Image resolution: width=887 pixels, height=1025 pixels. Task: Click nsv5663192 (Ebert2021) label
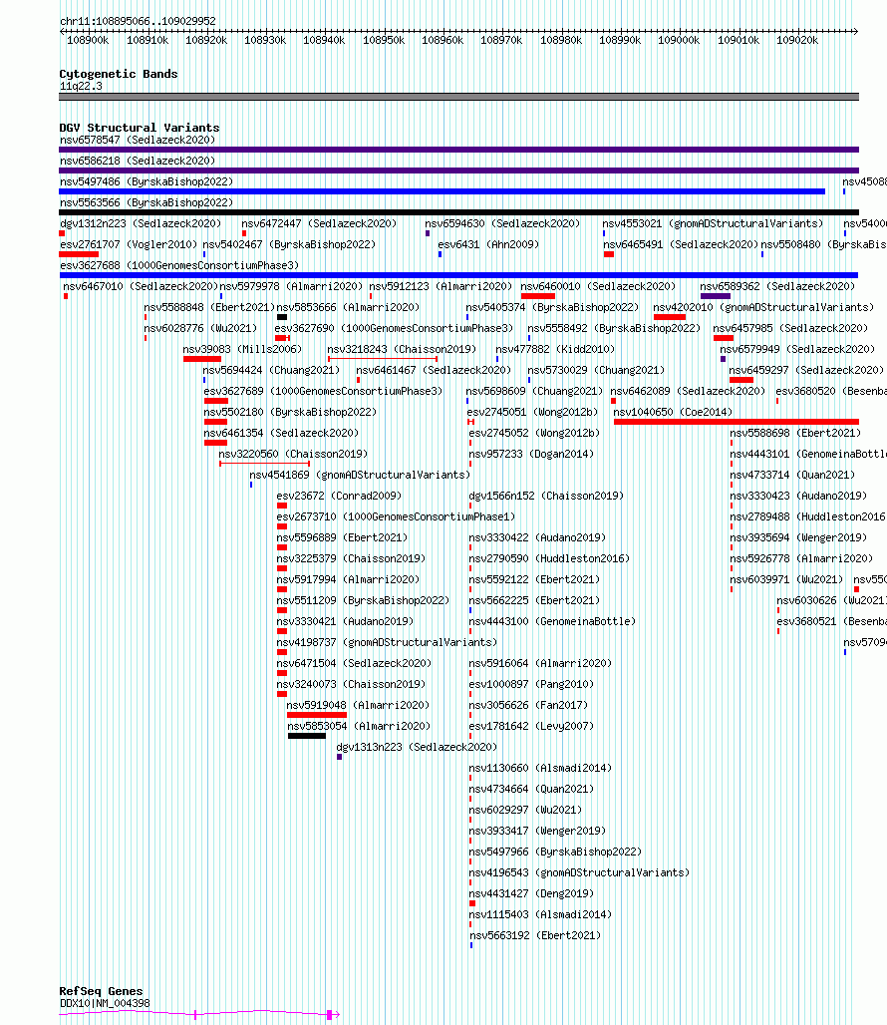(x=535, y=935)
